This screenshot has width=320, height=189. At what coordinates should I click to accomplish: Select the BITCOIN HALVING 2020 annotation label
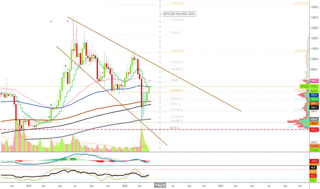[180, 14]
